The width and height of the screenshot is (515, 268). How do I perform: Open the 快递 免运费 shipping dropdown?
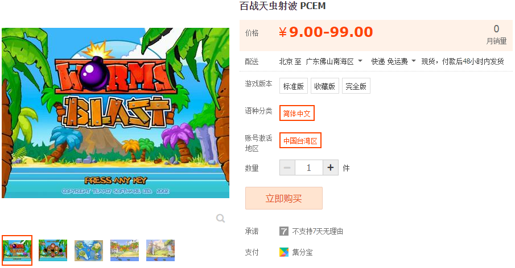(393, 61)
